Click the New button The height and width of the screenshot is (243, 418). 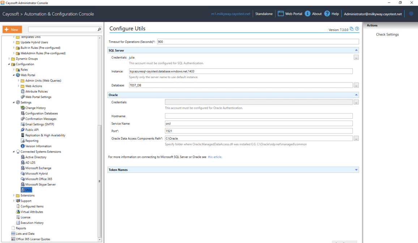[x=12, y=29]
